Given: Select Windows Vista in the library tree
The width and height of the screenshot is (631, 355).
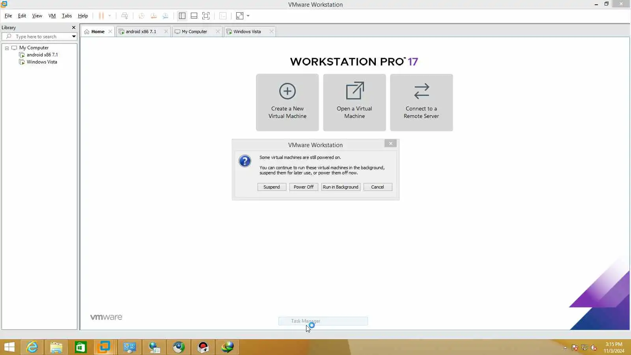Looking at the screenshot, I should pos(42,62).
